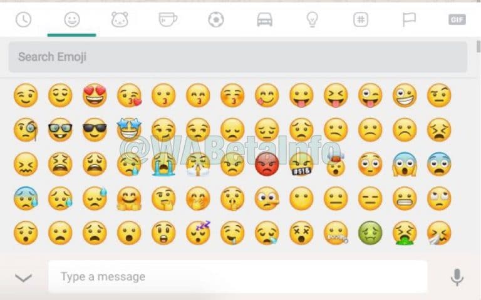This screenshot has width=481, height=300.
Task: Click the emoji panel scrollbar
Action: coord(478,46)
